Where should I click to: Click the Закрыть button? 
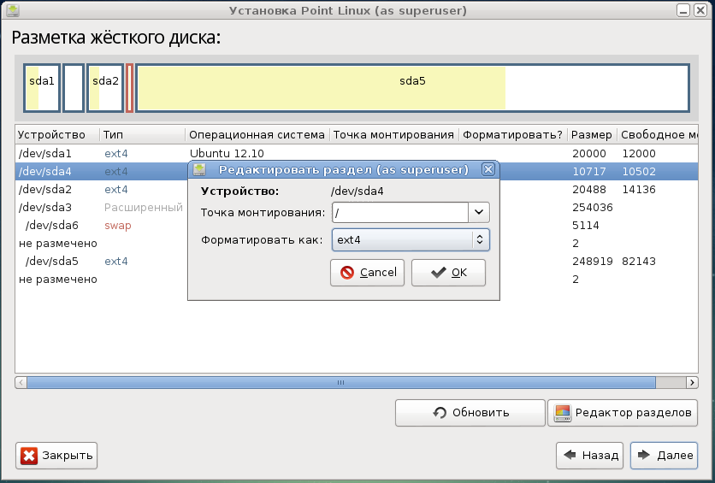[56, 456]
